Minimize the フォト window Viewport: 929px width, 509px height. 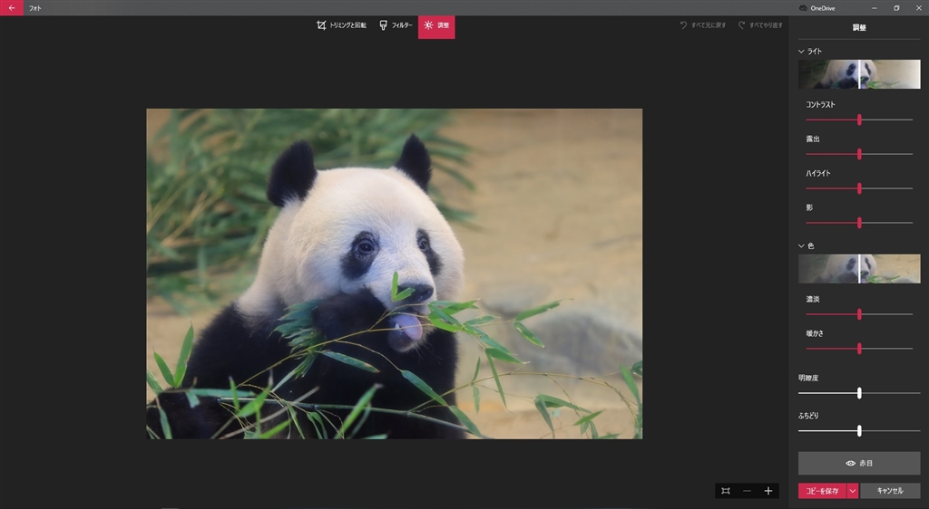pos(875,7)
